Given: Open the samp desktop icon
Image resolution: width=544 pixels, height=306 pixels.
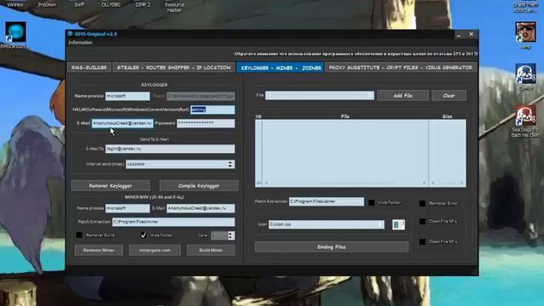Looking at the screenshot, I should pyautogui.click(x=525, y=32).
